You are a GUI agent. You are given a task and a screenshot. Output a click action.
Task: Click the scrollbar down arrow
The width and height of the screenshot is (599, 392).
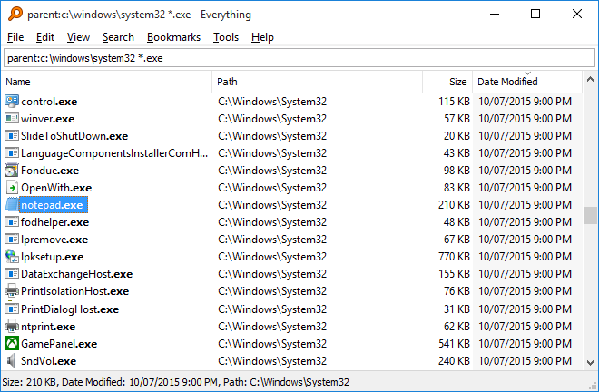[x=590, y=363]
